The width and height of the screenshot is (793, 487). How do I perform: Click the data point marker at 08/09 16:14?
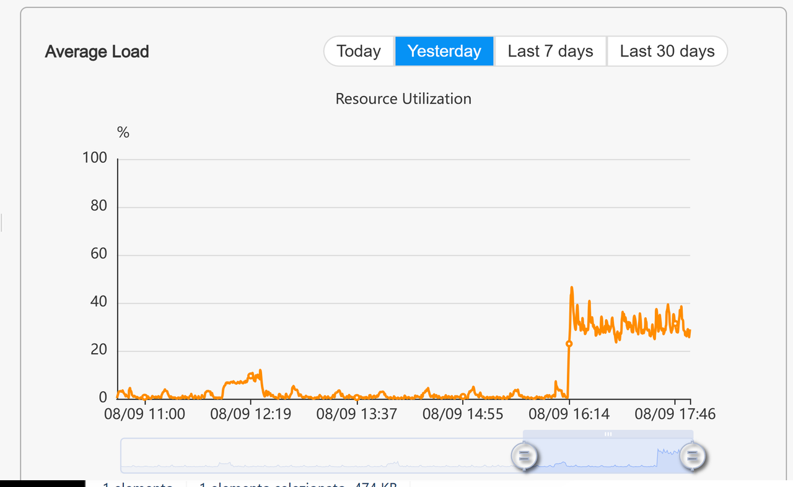[569, 343]
